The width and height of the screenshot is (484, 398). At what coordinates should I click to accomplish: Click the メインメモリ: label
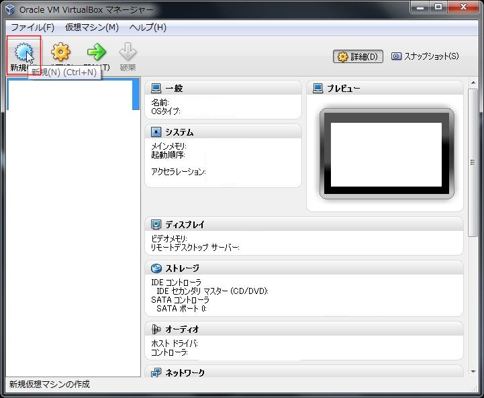[x=168, y=146]
